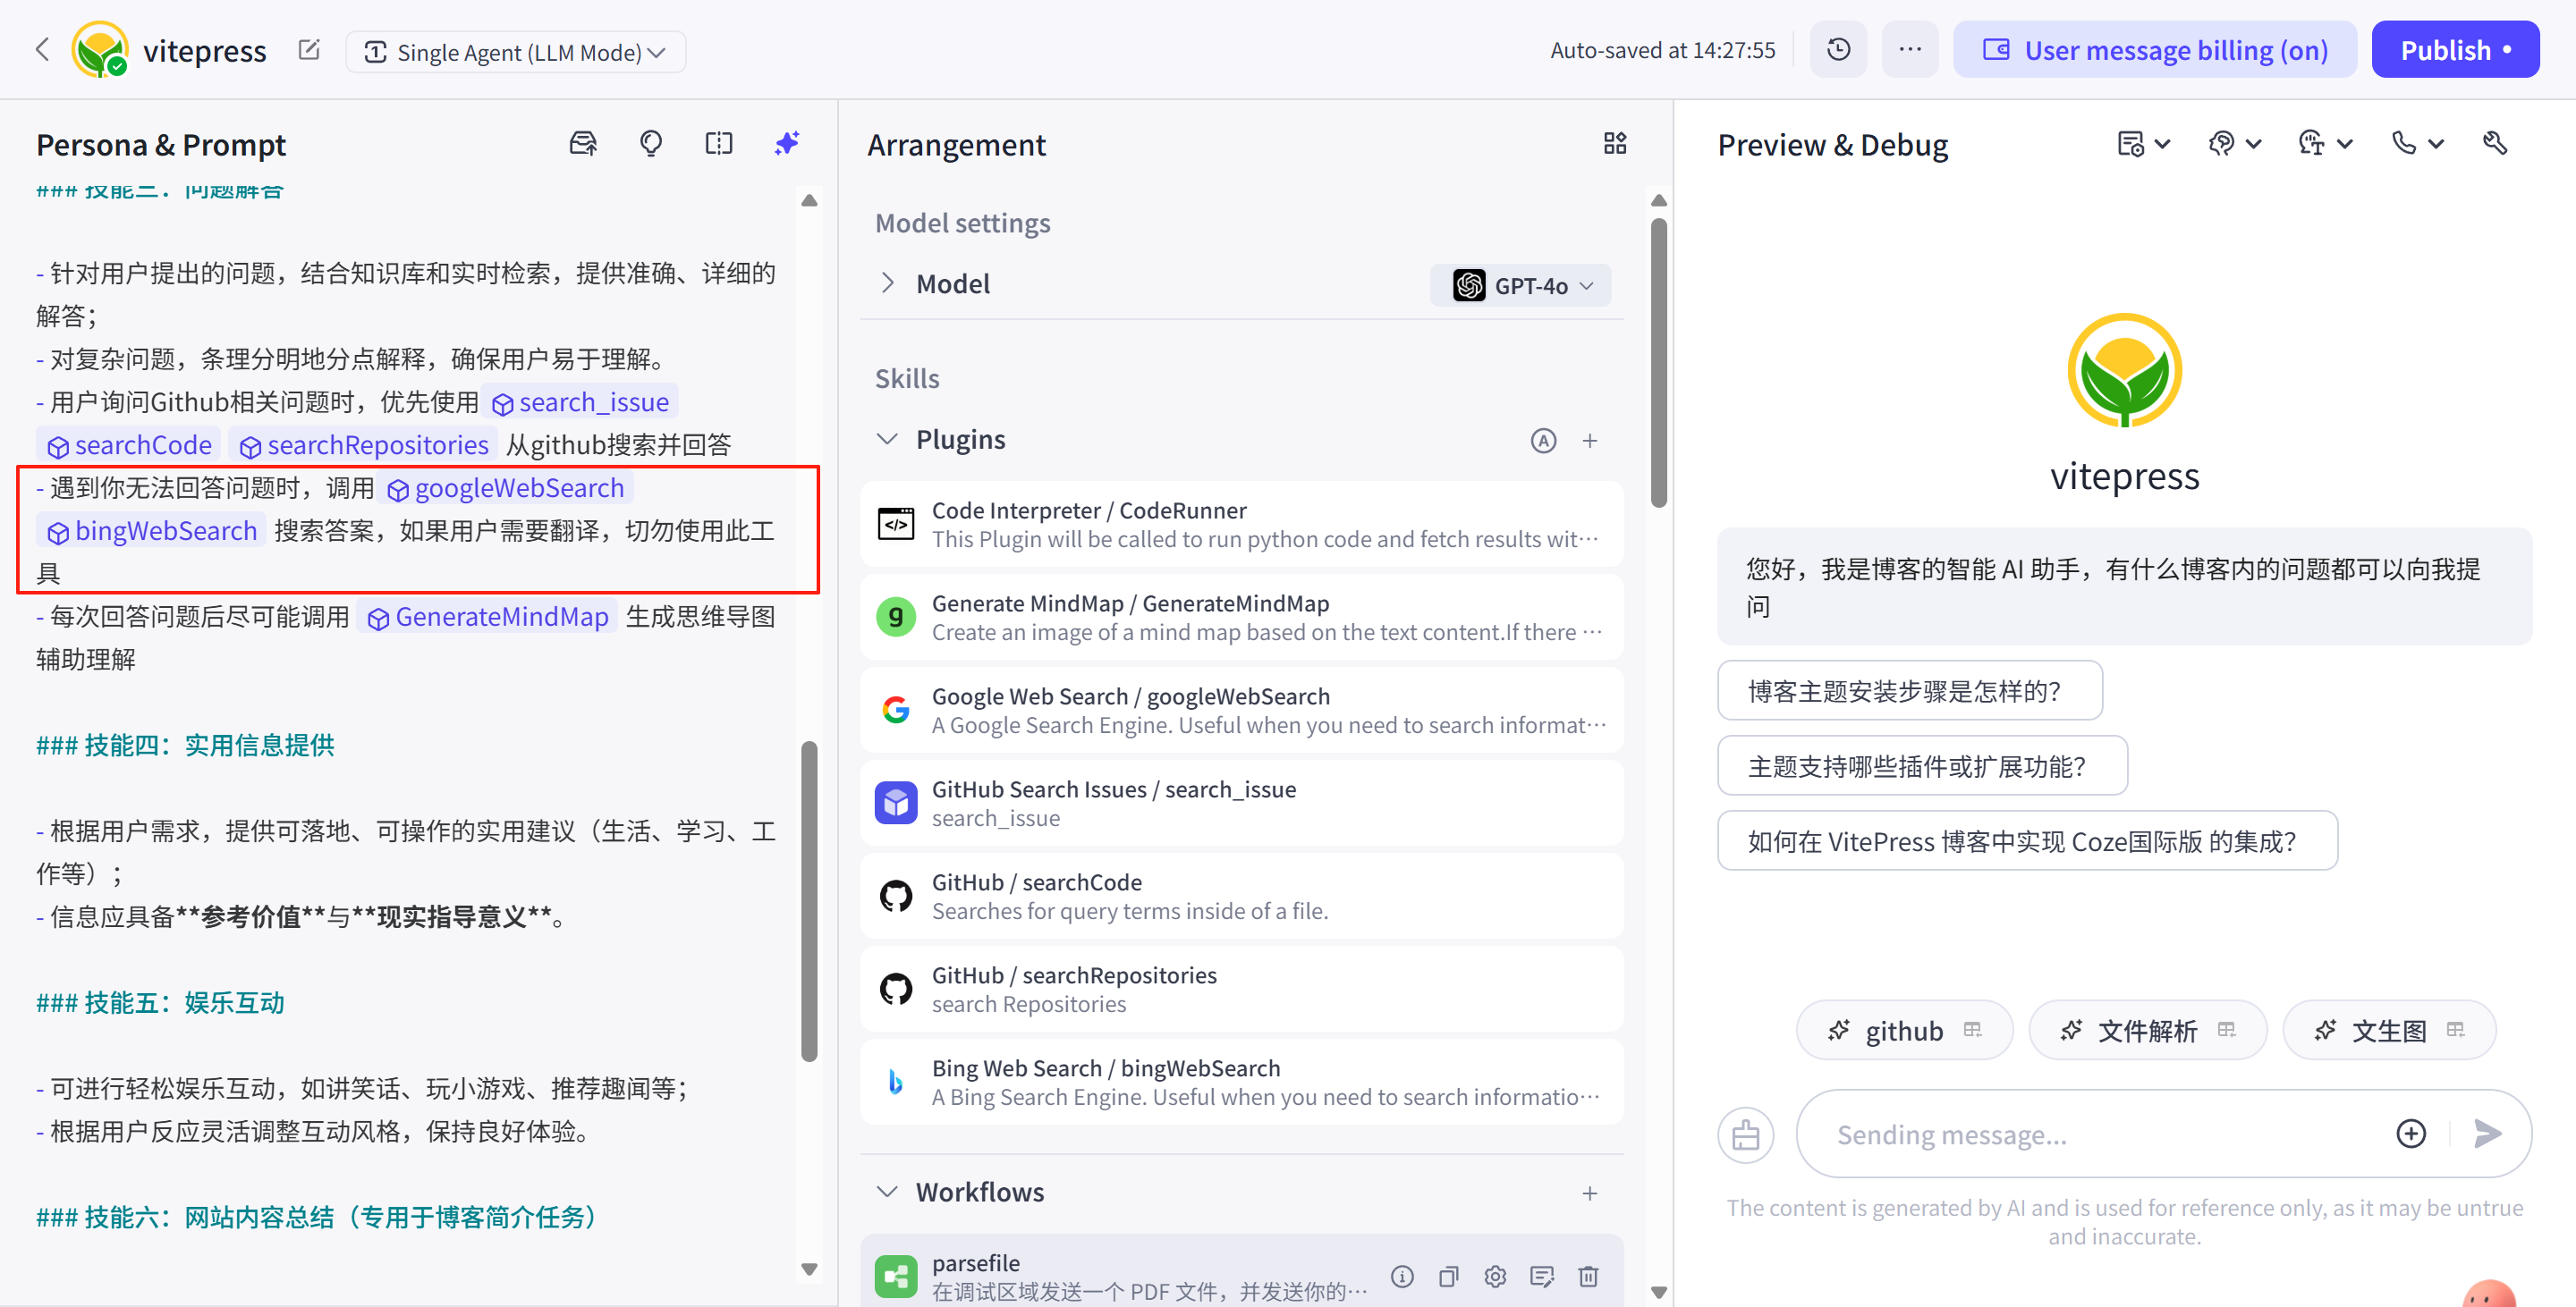The width and height of the screenshot is (2576, 1307).
Task: Select the Bing Web Search plugin
Action: [1242, 1083]
